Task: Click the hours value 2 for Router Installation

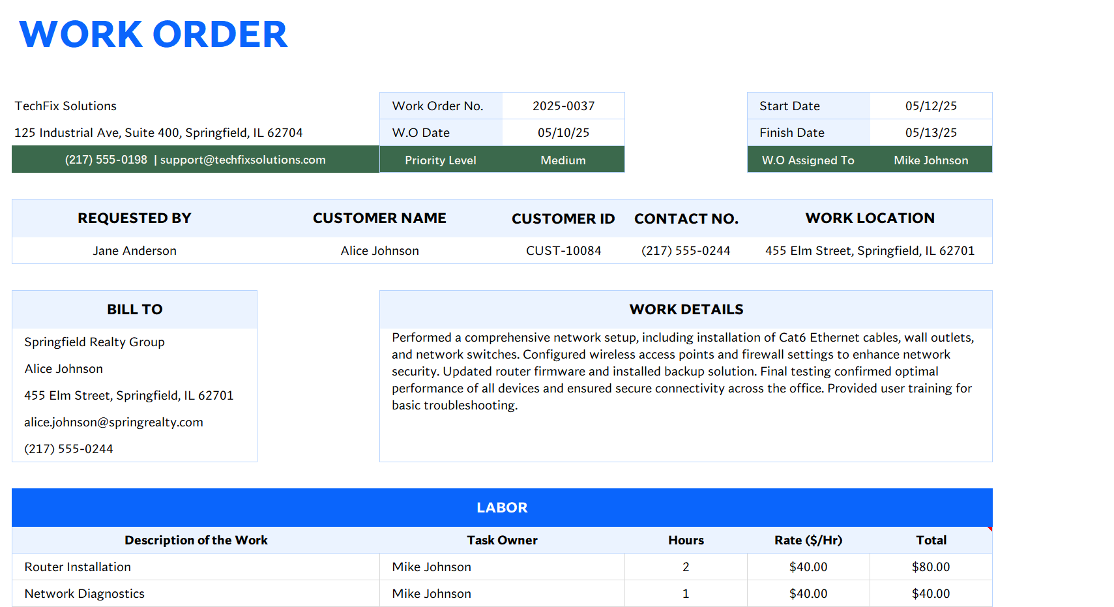Action: (686, 567)
